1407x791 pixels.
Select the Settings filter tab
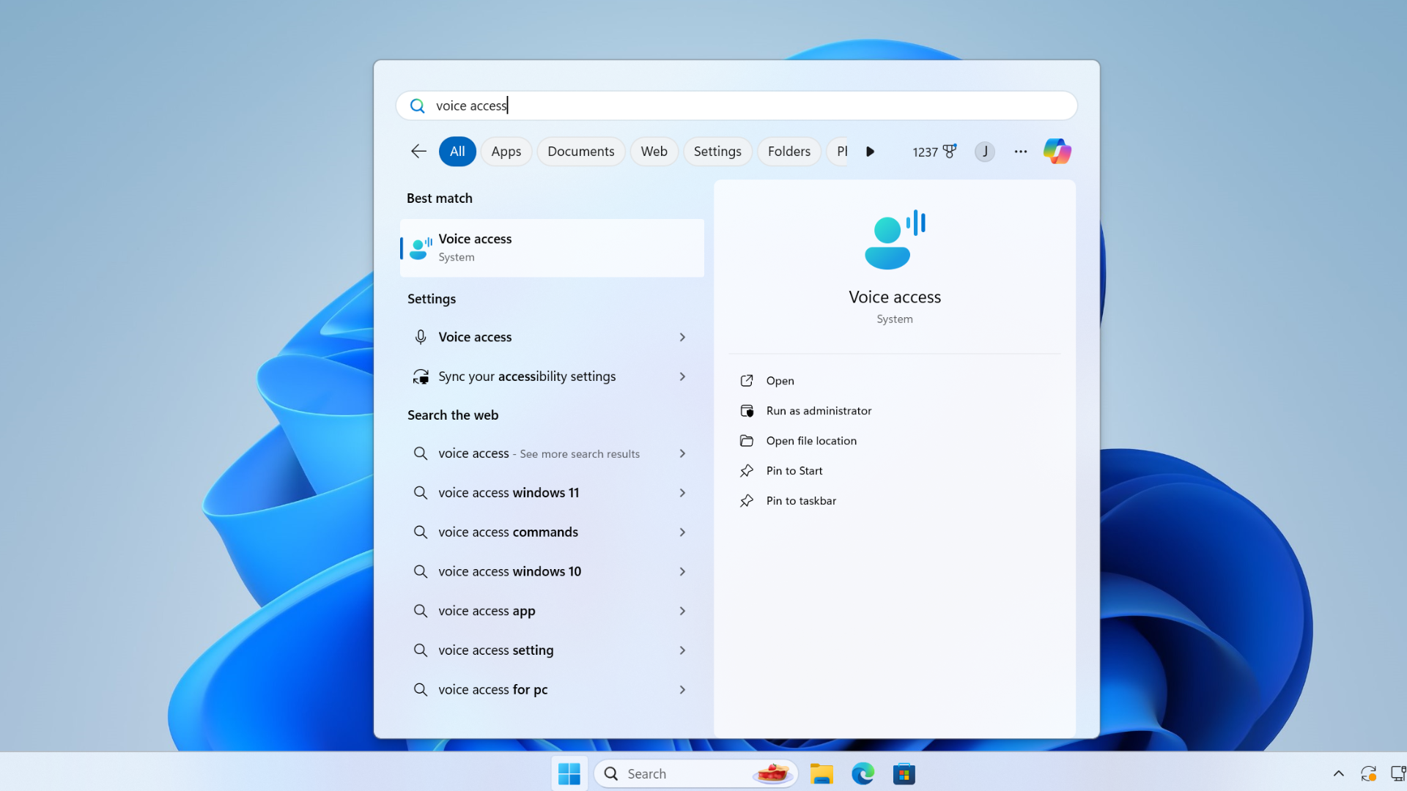717,151
